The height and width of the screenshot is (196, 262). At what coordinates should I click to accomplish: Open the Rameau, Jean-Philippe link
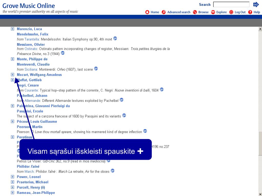click(x=36, y=193)
